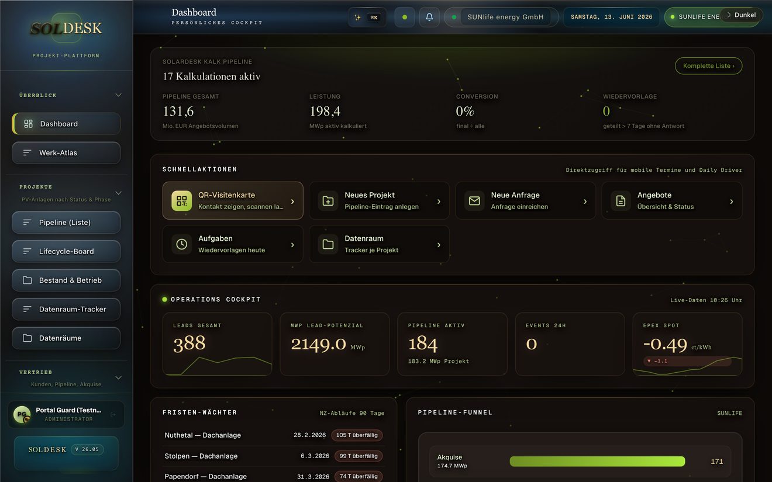Click the Wiedervorlage value 0
772x482 pixels.
606,111
